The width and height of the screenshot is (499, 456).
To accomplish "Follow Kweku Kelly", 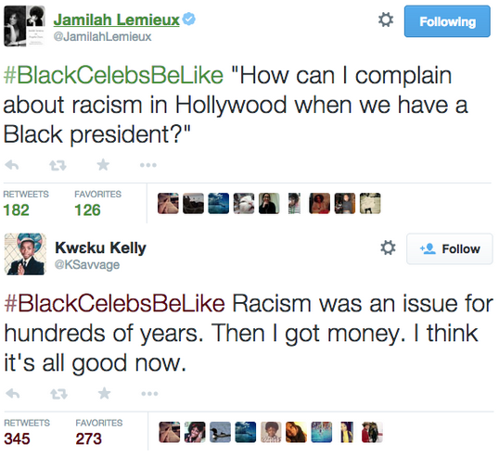I will pos(449,249).
